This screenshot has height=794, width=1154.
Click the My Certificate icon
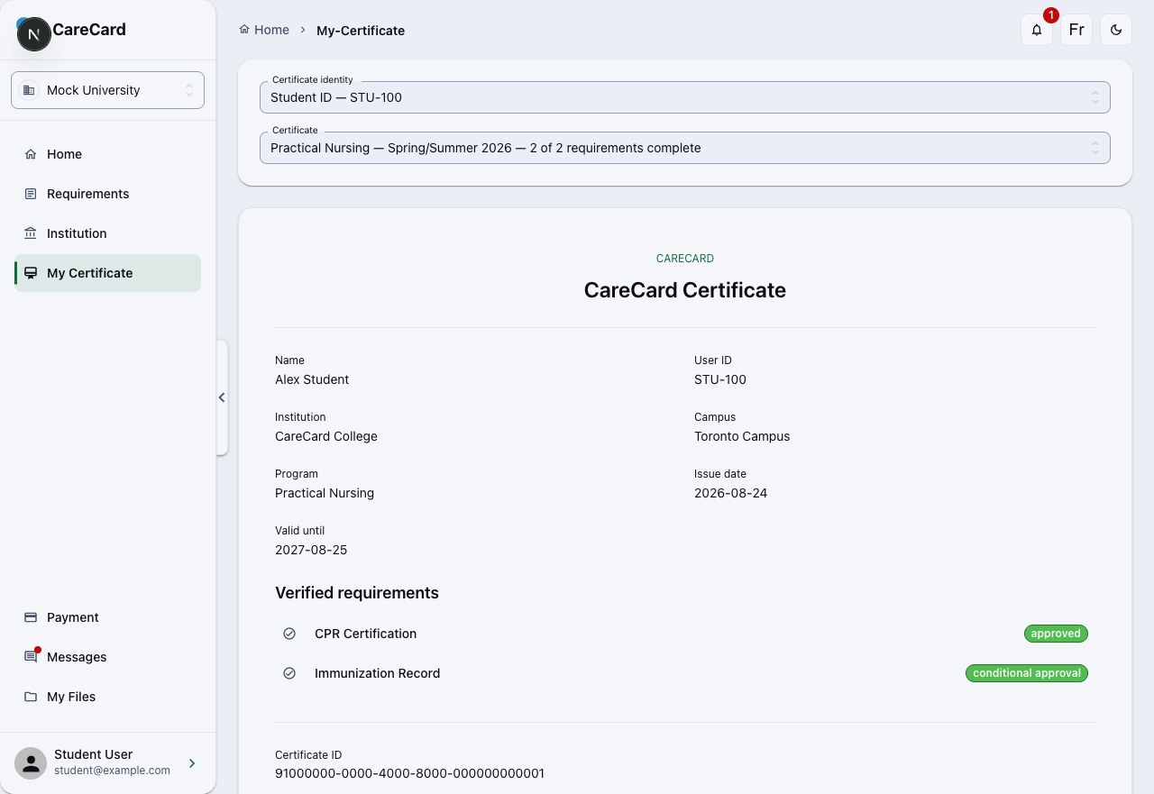point(31,273)
